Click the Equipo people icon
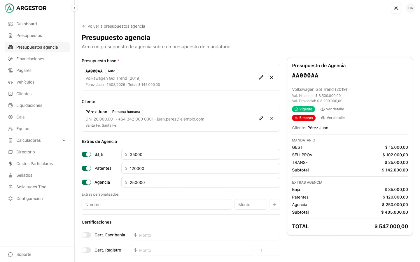 [10, 129]
